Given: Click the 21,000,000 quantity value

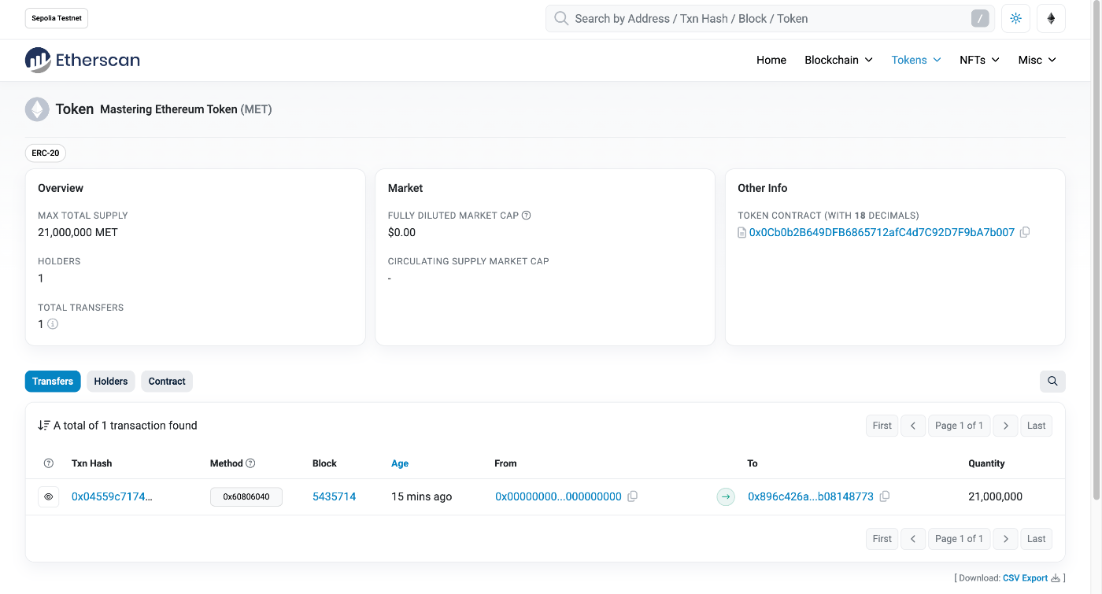Looking at the screenshot, I should [x=995, y=496].
